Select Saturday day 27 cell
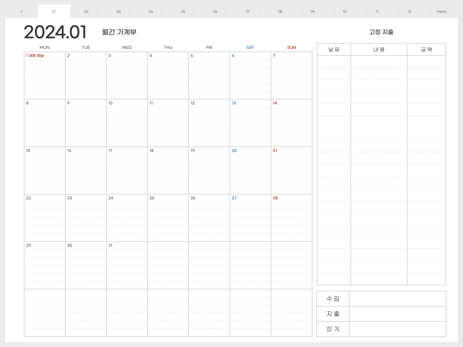 pos(250,218)
